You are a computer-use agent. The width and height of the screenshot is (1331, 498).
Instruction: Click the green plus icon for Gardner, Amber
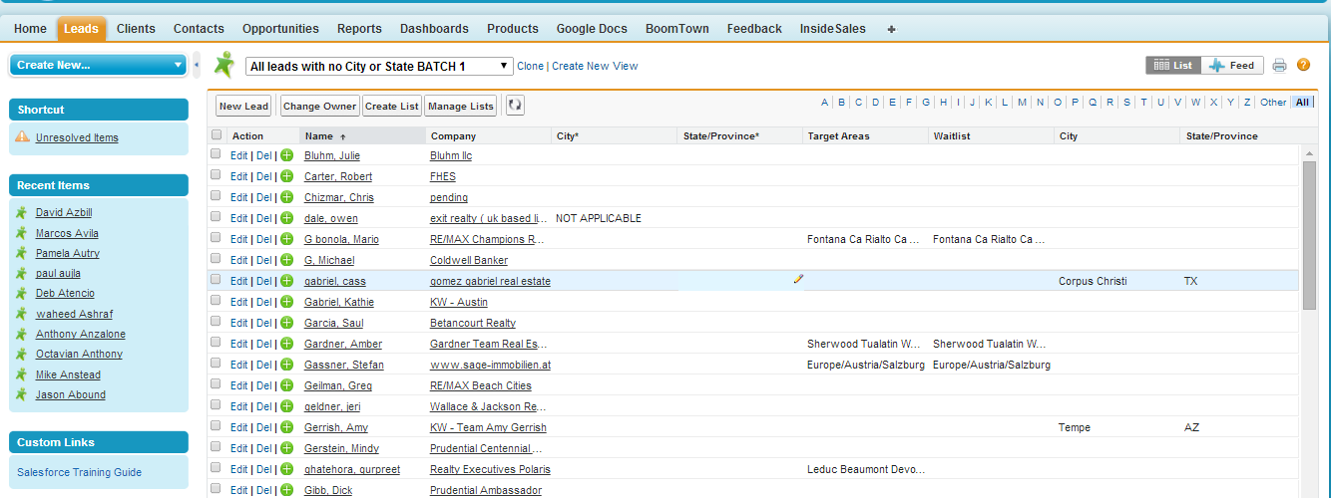pos(287,344)
